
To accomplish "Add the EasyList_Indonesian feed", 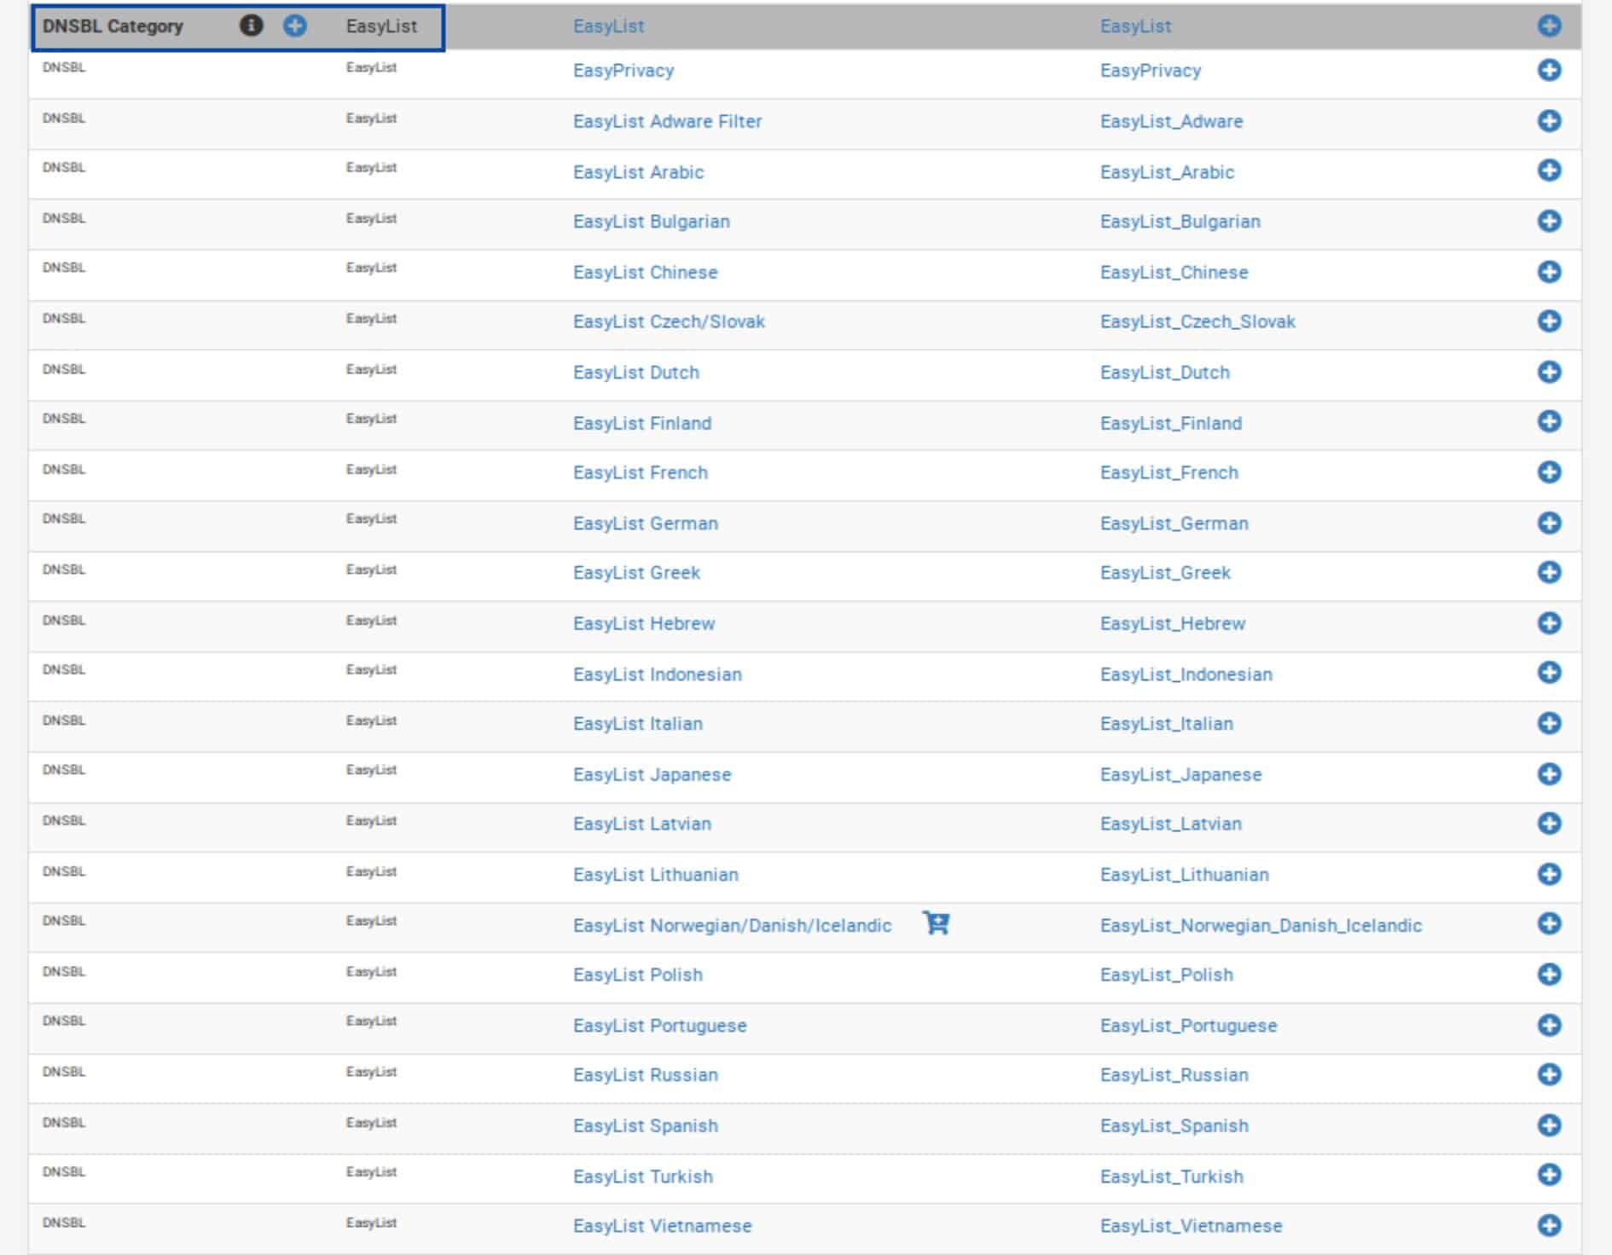I will (x=1549, y=673).
